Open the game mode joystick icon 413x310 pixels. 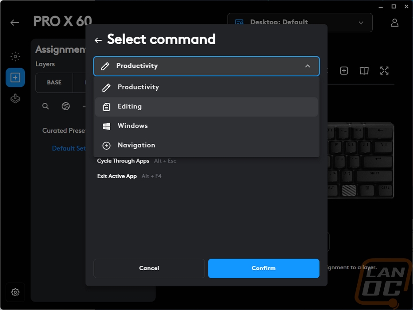click(15, 99)
